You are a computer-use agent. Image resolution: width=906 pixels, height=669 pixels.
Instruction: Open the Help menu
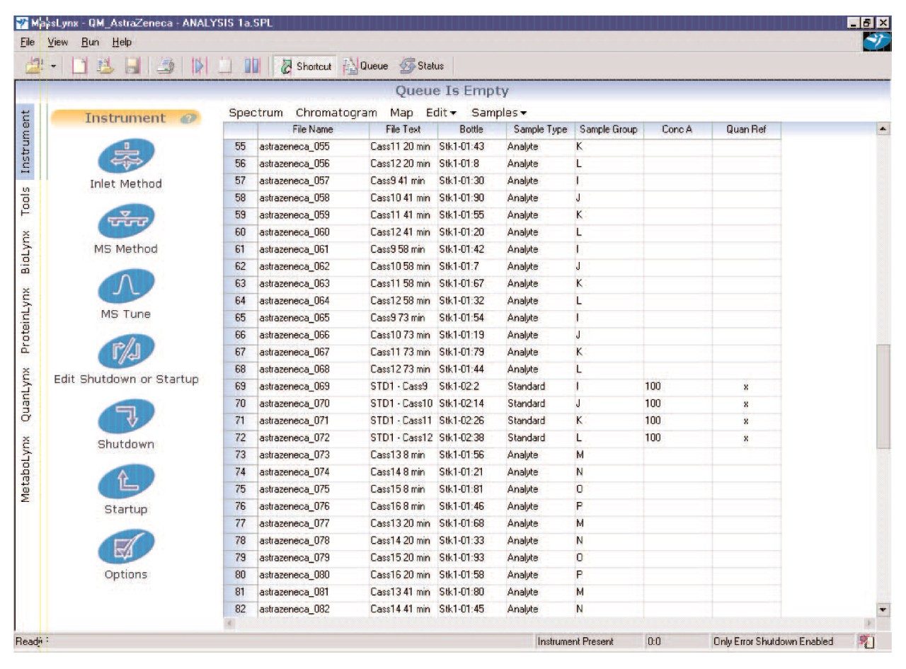coord(122,42)
